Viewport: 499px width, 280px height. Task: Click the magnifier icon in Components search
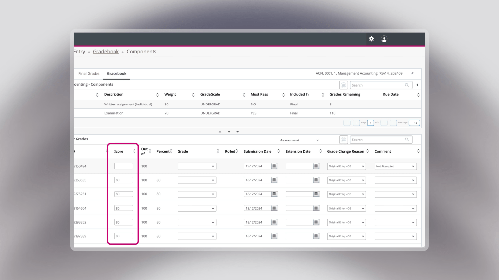point(407,85)
